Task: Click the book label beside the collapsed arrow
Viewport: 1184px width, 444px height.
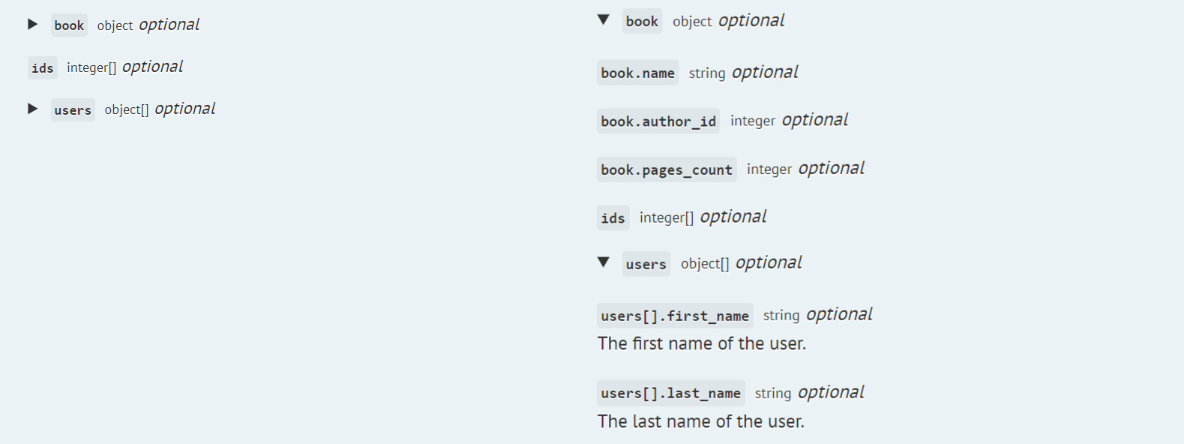Action: pos(69,25)
